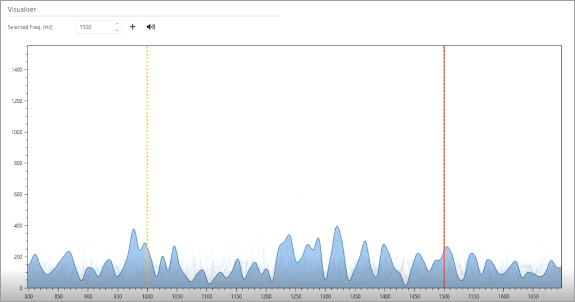
Task: Click the Visualiser panel title
Action: coord(22,10)
